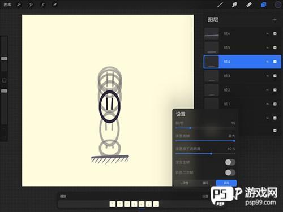Turn on the 彩色二级帧 switch
The height and width of the screenshot is (212, 283).
click(x=230, y=172)
